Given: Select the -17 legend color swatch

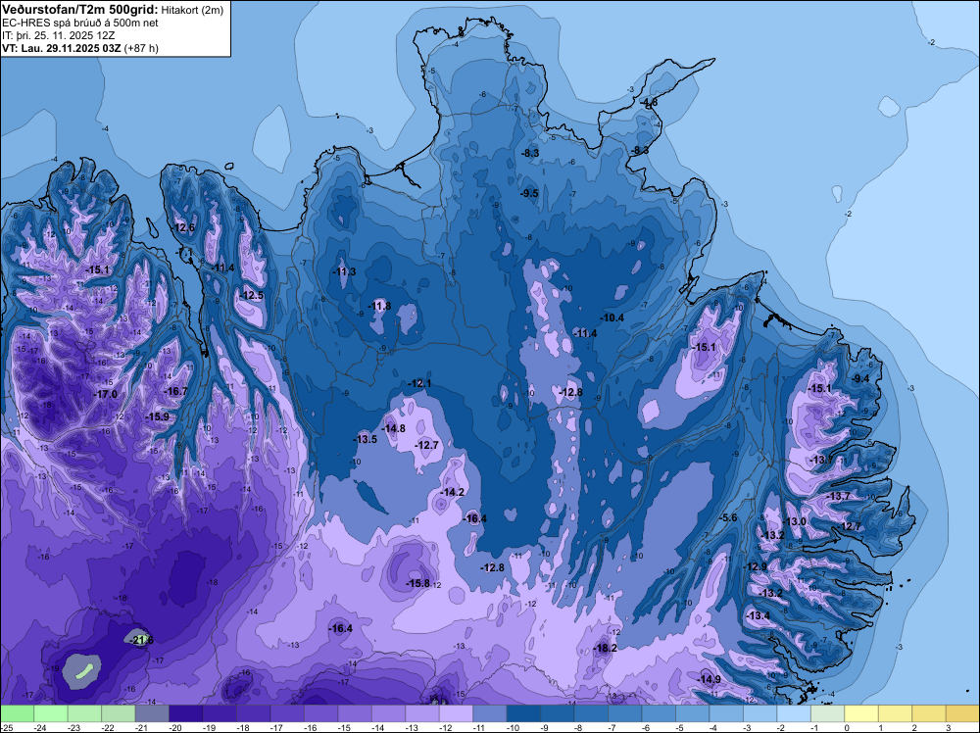Looking at the screenshot, I should point(287,713).
